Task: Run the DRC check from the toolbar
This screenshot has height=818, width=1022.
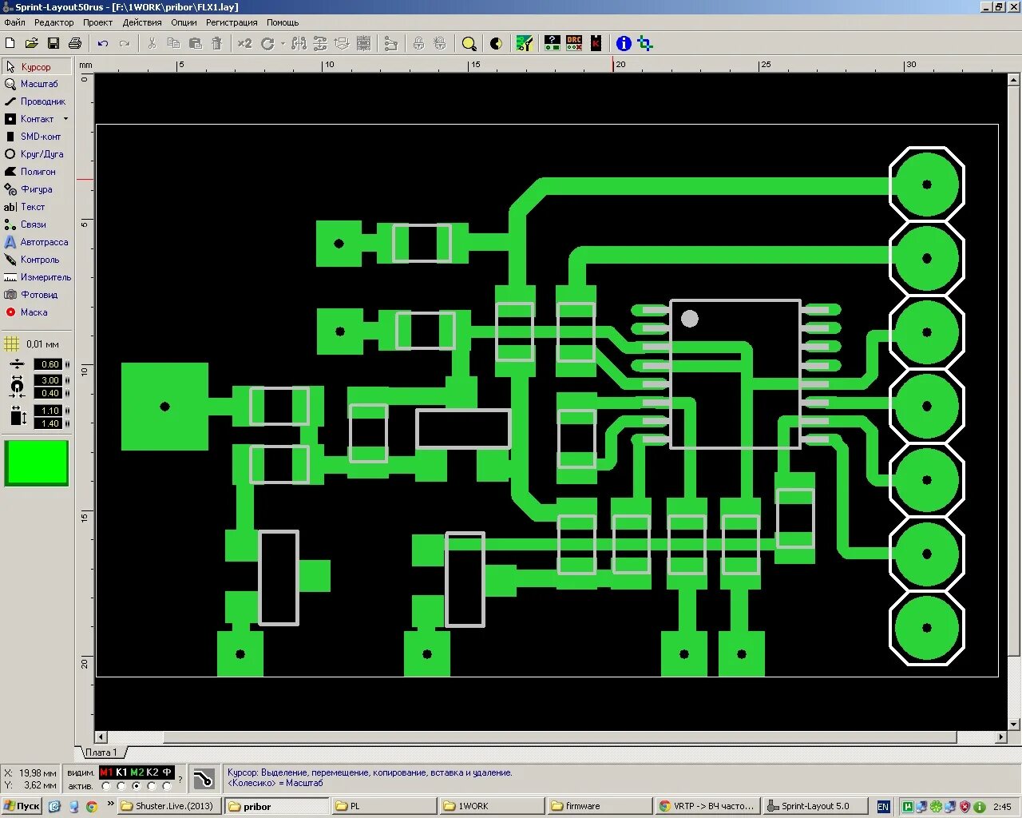Action: click(574, 43)
